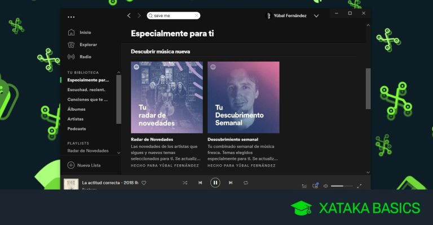Open Explorar in the sidebar
The width and height of the screenshot is (433, 225).
(87, 44)
